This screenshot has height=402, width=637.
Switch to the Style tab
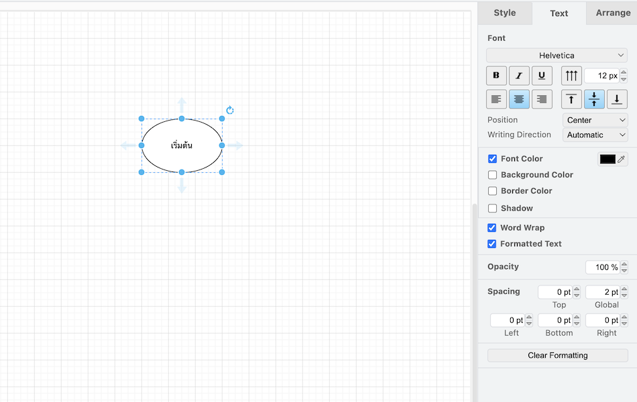coord(505,13)
